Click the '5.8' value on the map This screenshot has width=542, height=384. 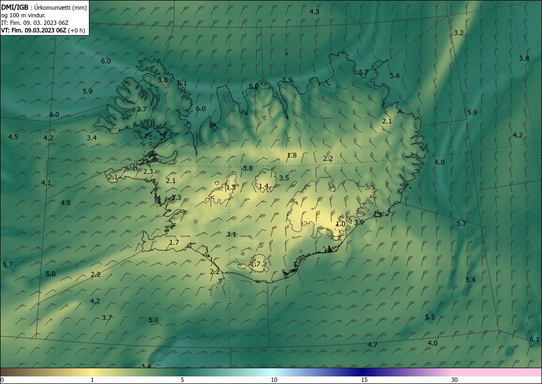pos(524,58)
